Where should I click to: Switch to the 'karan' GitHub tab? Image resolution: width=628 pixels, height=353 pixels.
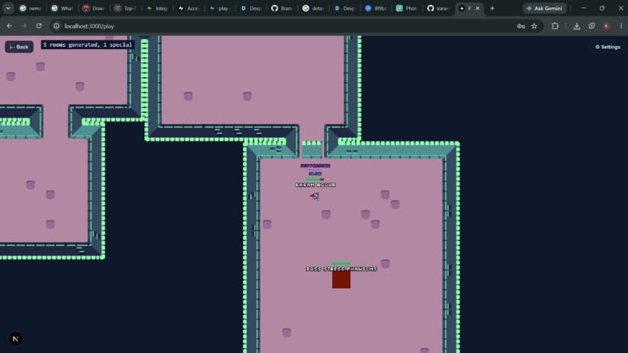coord(438,8)
